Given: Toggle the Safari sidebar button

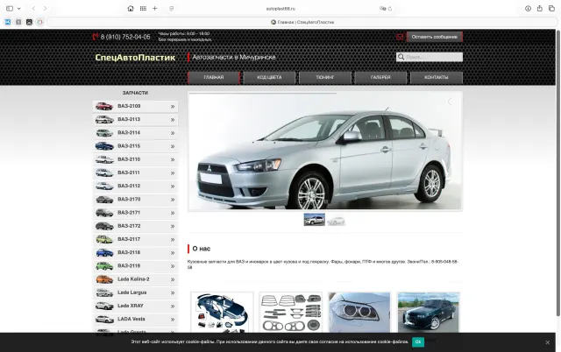Looking at the screenshot, I should [10, 8].
